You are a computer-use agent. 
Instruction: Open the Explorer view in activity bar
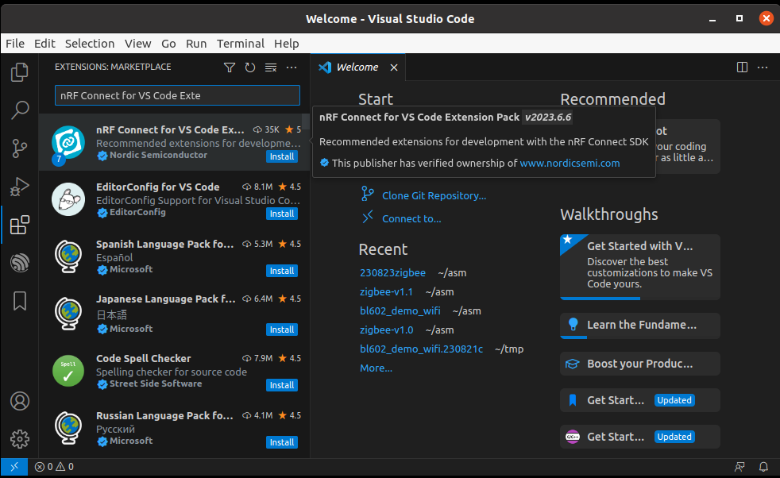19,72
